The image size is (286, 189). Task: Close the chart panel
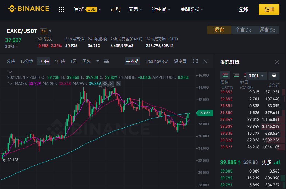pyautogui.click(x=205, y=61)
